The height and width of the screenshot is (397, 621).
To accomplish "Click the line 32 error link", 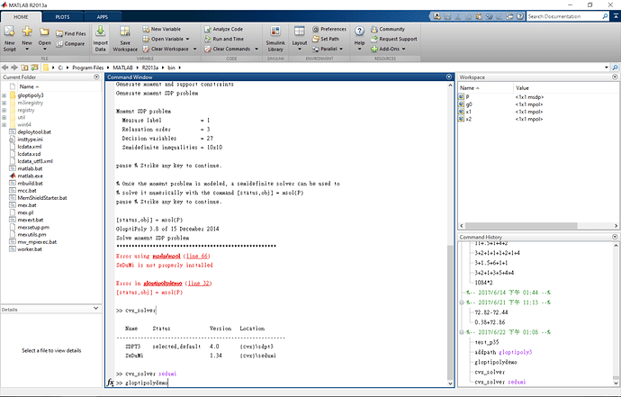I will coord(199,284).
